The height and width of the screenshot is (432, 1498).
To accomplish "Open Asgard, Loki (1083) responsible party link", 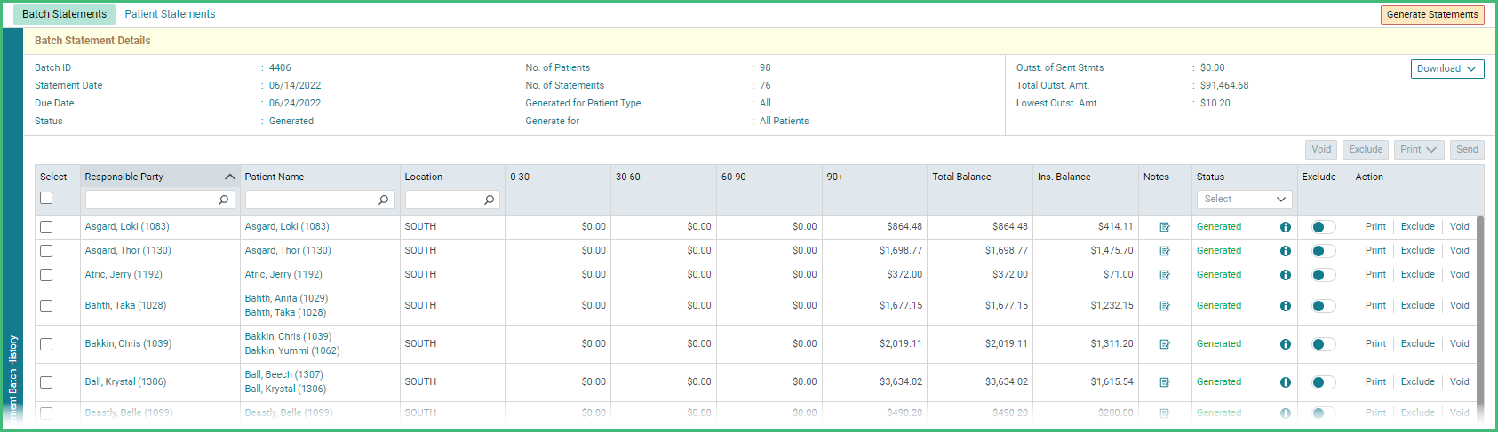I will point(127,226).
